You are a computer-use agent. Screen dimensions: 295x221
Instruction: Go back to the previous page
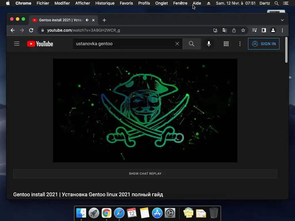point(13,30)
